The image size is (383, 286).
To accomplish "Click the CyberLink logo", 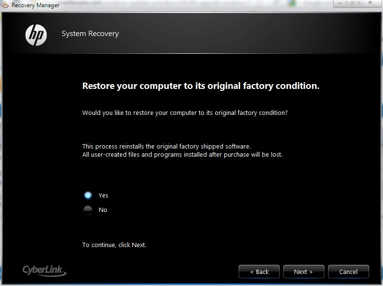I will coord(44,271).
